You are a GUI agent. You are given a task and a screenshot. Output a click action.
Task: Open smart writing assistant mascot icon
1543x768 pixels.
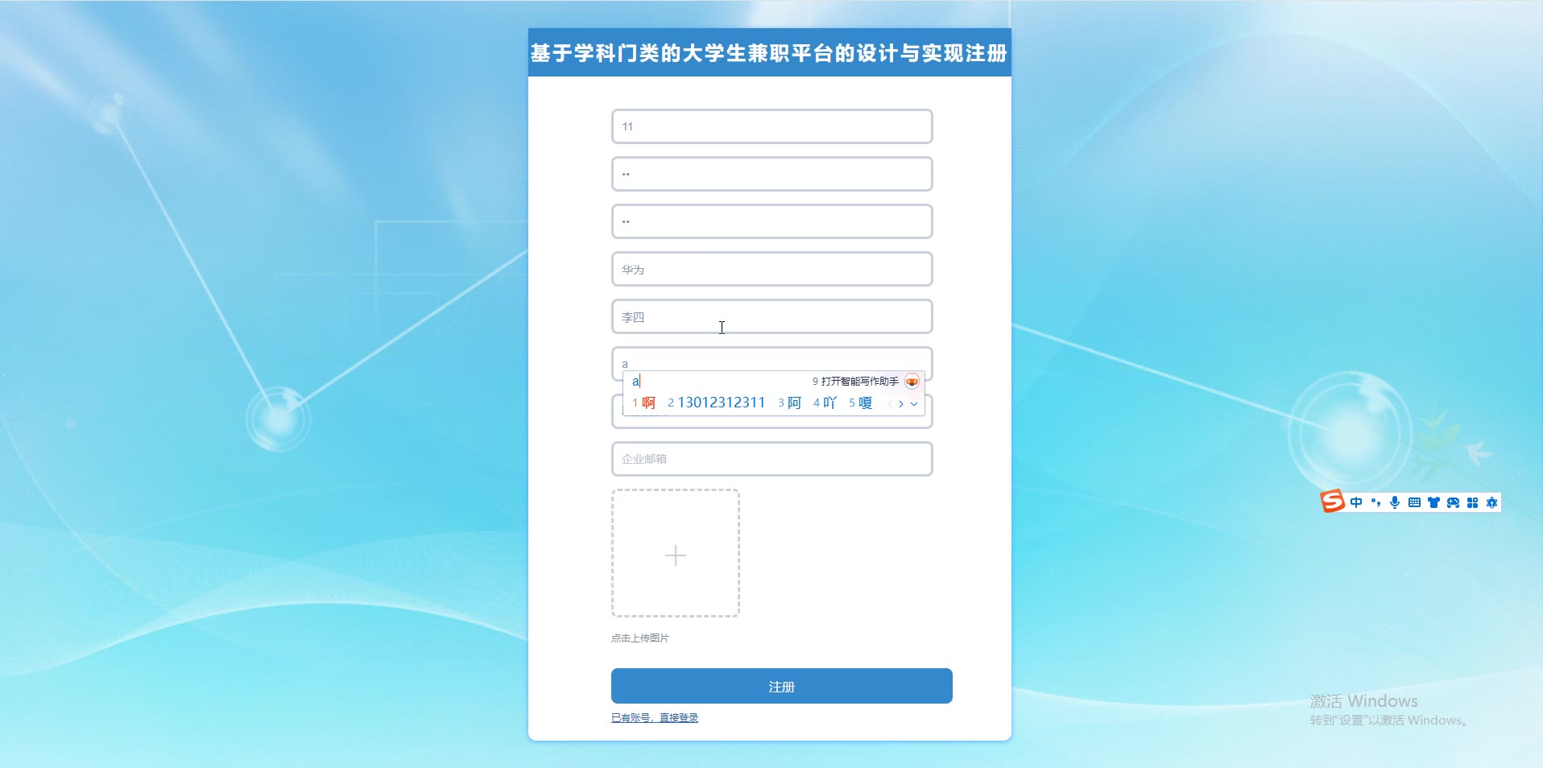[912, 382]
